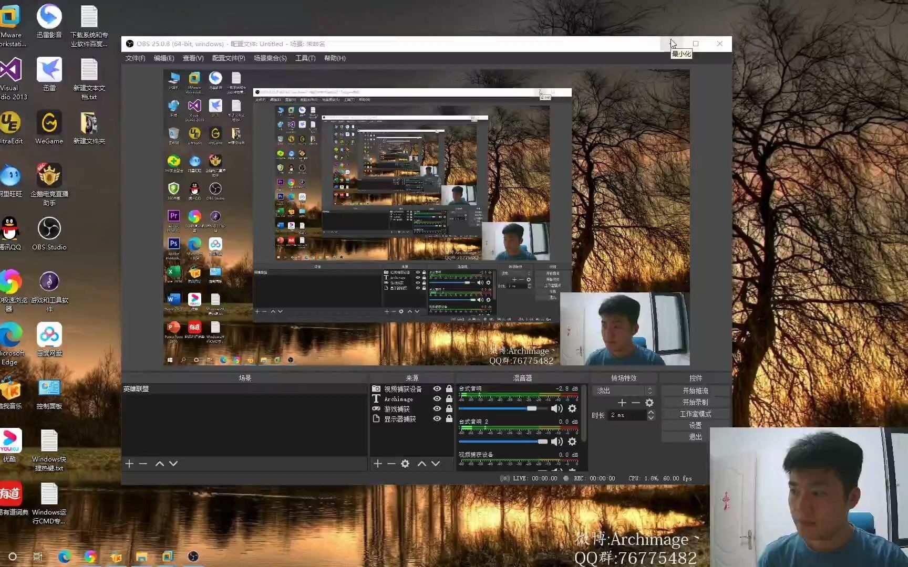
Task: Click 退出 to exit OBS
Action: tap(695, 437)
